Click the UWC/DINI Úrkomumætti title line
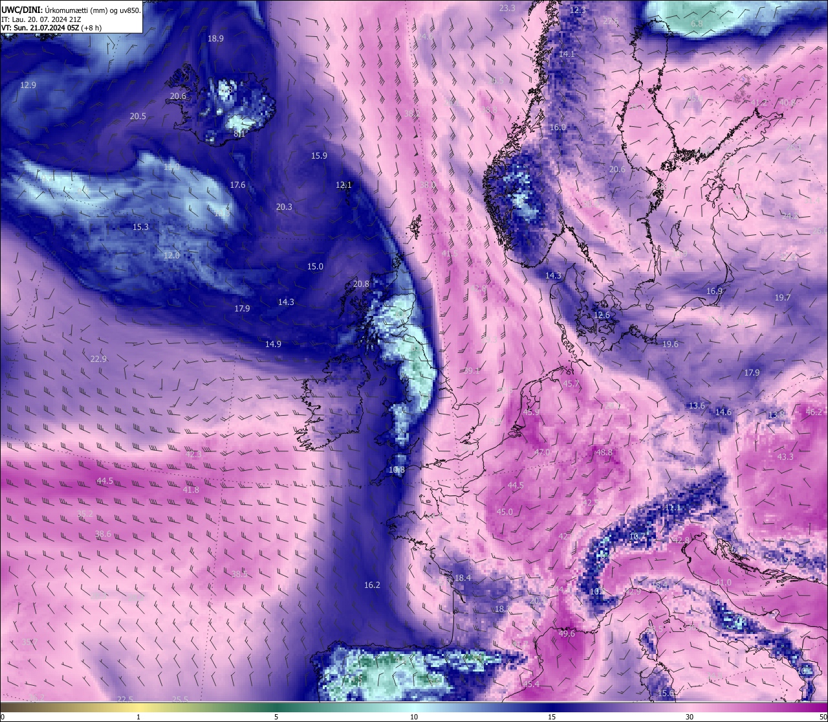This screenshot has width=828, height=722. coord(71,10)
